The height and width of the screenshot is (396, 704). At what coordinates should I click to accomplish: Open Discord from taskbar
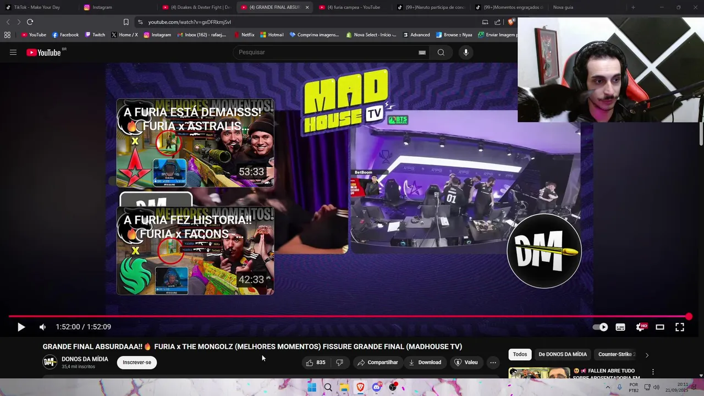pos(376,387)
